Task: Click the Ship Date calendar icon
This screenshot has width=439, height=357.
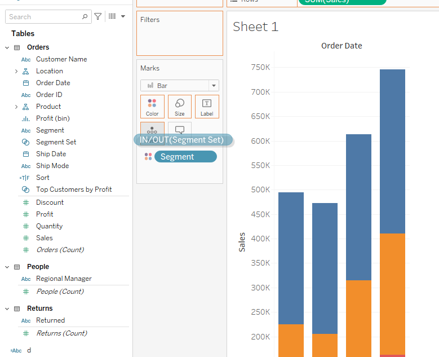Action: pyautogui.click(x=26, y=154)
